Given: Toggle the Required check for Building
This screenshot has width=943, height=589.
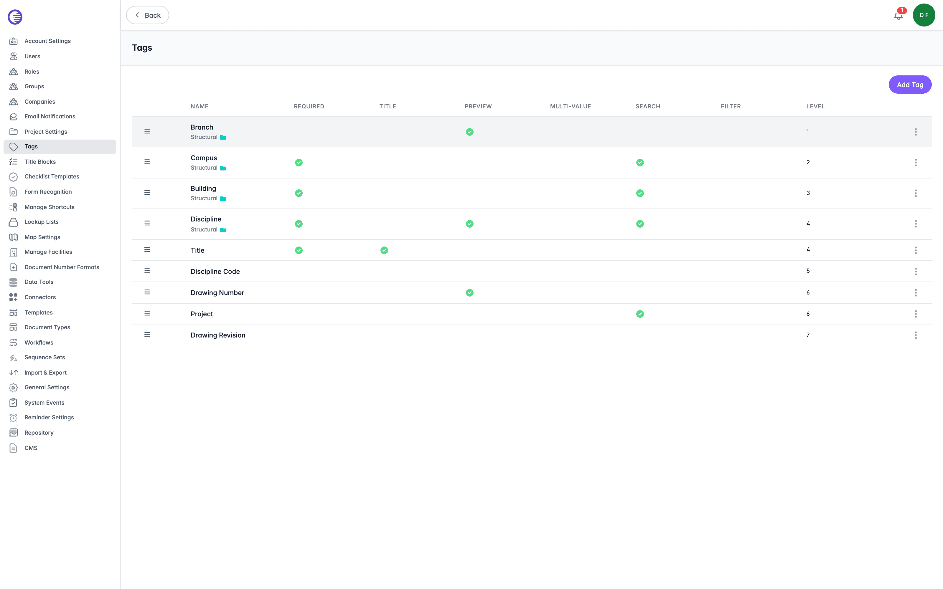Looking at the screenshot, I should point(299,193).
